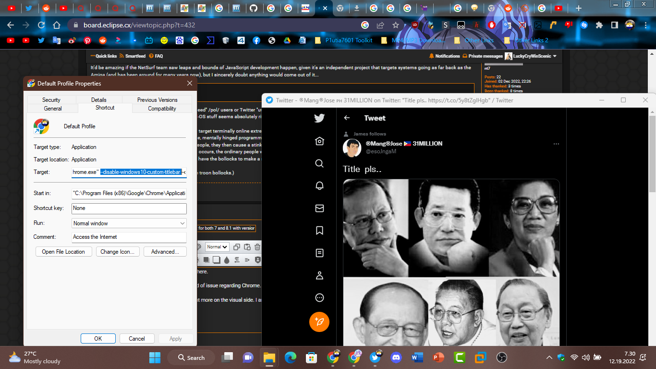Go back using the Tweet back arrow
This screenshot has width=656, height=369.
pyautogui.click(x=347, y=118)
